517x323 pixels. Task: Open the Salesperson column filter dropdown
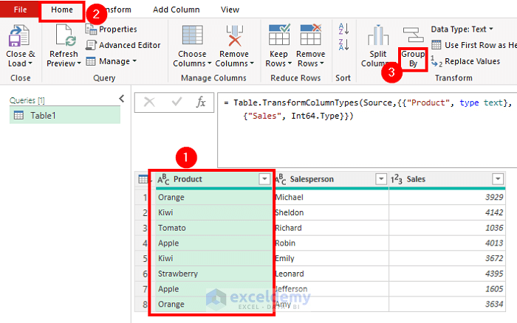click(381, 179)
